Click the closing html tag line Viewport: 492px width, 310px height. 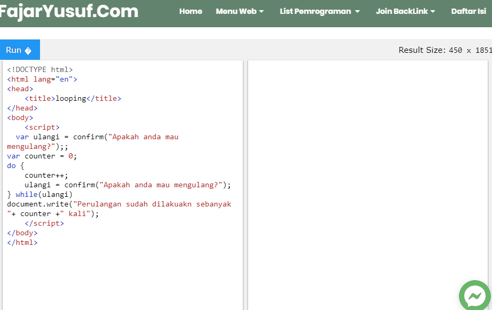coord(22,242)
